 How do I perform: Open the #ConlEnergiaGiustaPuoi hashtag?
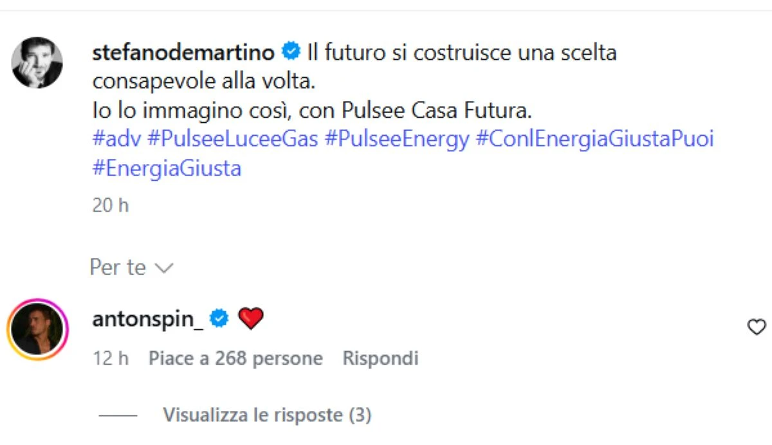tap(595, 138)
